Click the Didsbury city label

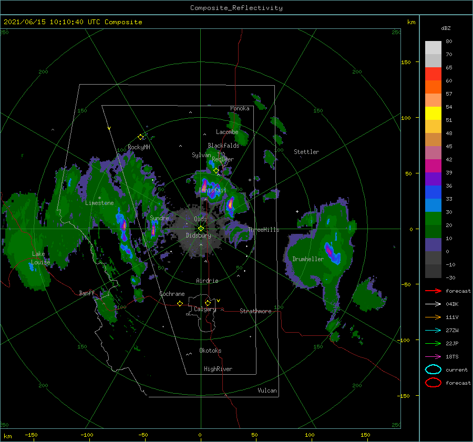click(198, 235)
